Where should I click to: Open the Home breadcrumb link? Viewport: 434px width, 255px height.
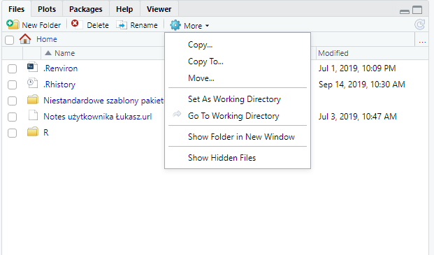47,39
